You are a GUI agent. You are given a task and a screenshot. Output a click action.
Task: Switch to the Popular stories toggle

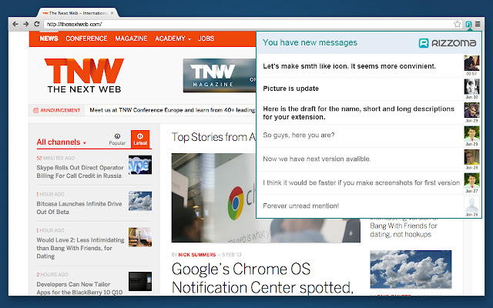tap(117, 139)
